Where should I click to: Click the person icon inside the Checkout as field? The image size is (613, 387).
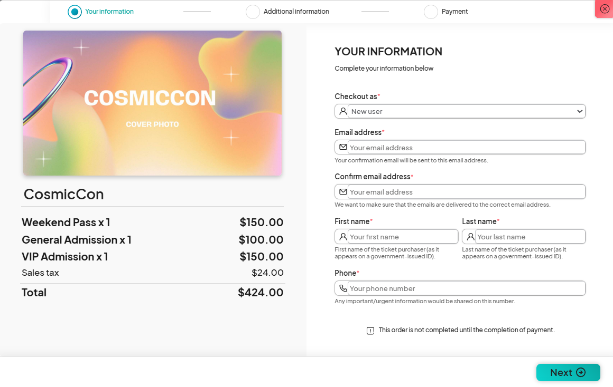coord(342,111)
